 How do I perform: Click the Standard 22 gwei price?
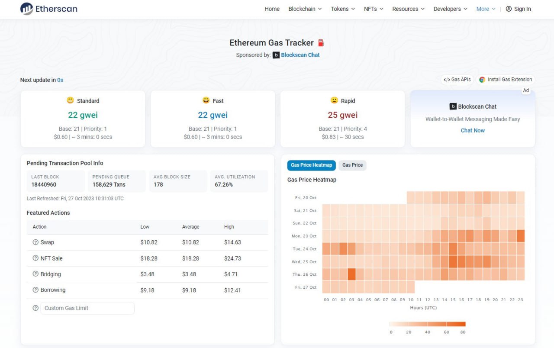[83, 115]
